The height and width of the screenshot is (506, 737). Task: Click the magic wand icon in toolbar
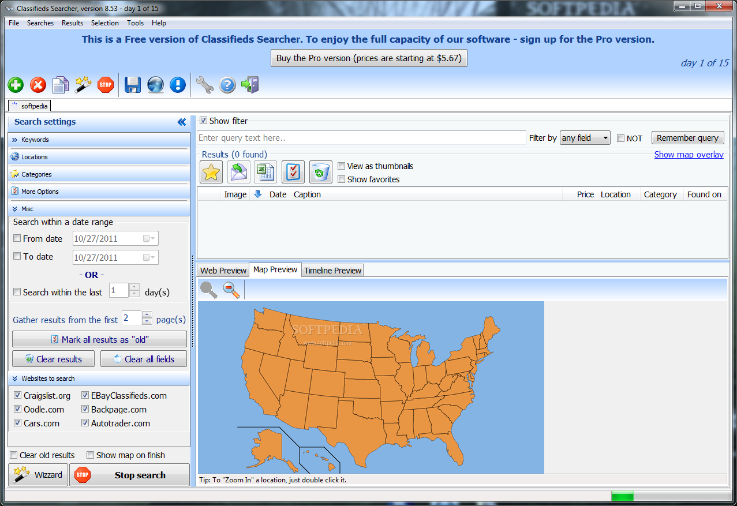tap(83, 85)
